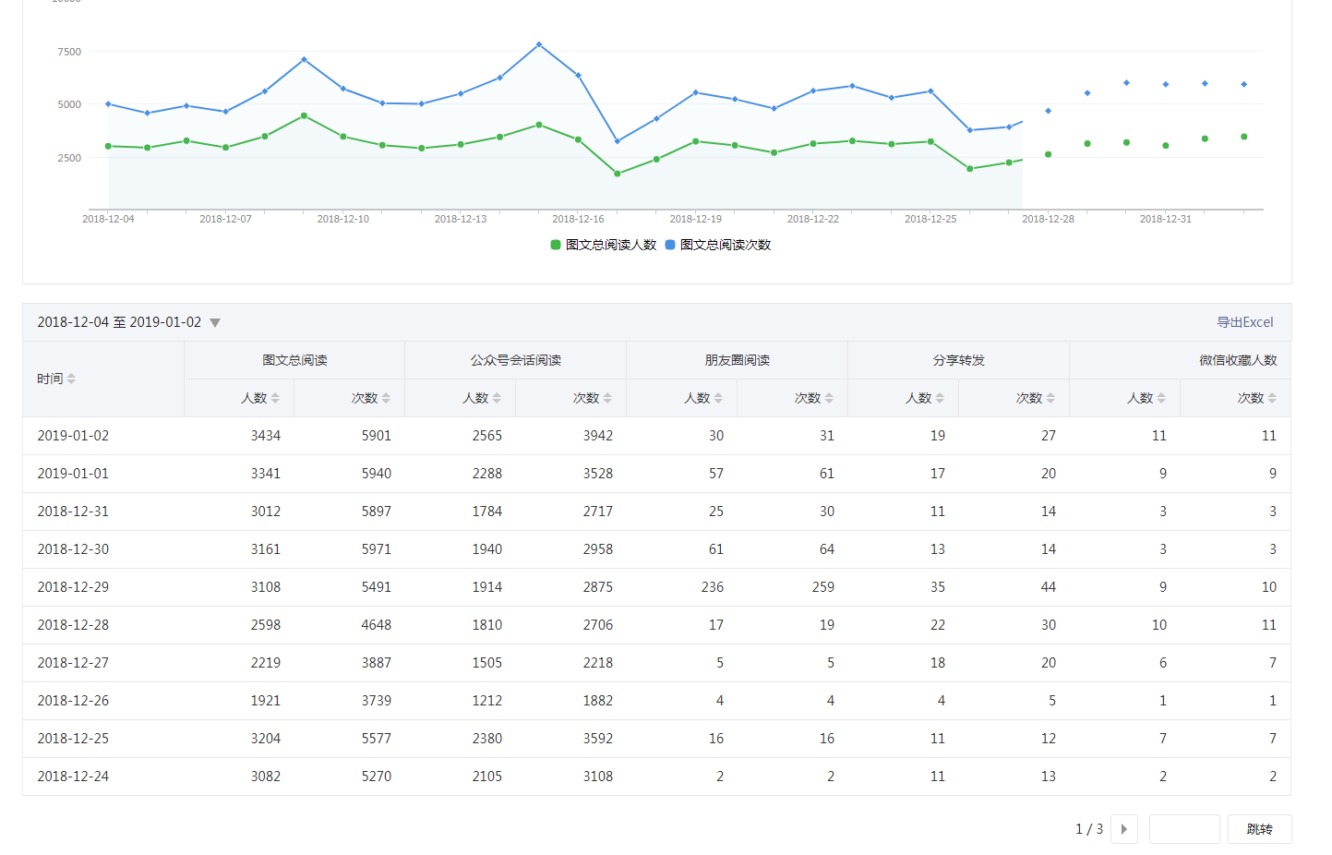Sort by 图文总阅读 人数 column
Viewport: 1332px width, 855px height.
pyautogui.click(x=275, y=398)
